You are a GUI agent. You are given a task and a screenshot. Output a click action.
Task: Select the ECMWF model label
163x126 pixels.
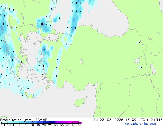(x=41, y=120)
